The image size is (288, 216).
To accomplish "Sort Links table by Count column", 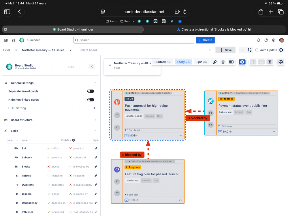I will (12, 140).
